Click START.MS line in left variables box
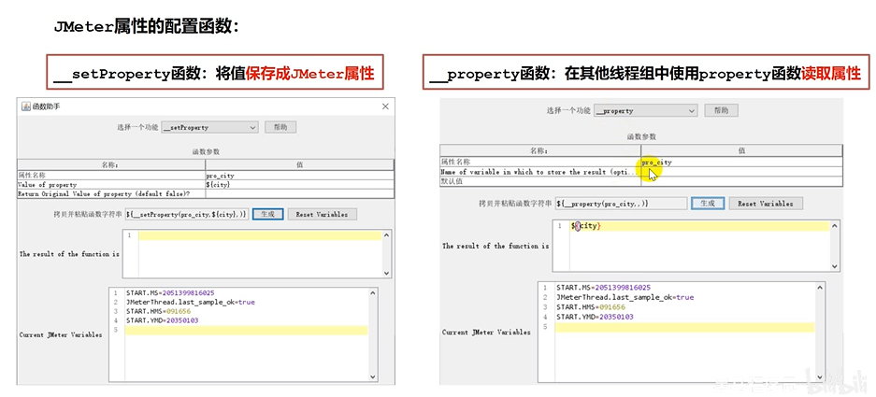The image size is (876, 397). (x=170, y=292)
